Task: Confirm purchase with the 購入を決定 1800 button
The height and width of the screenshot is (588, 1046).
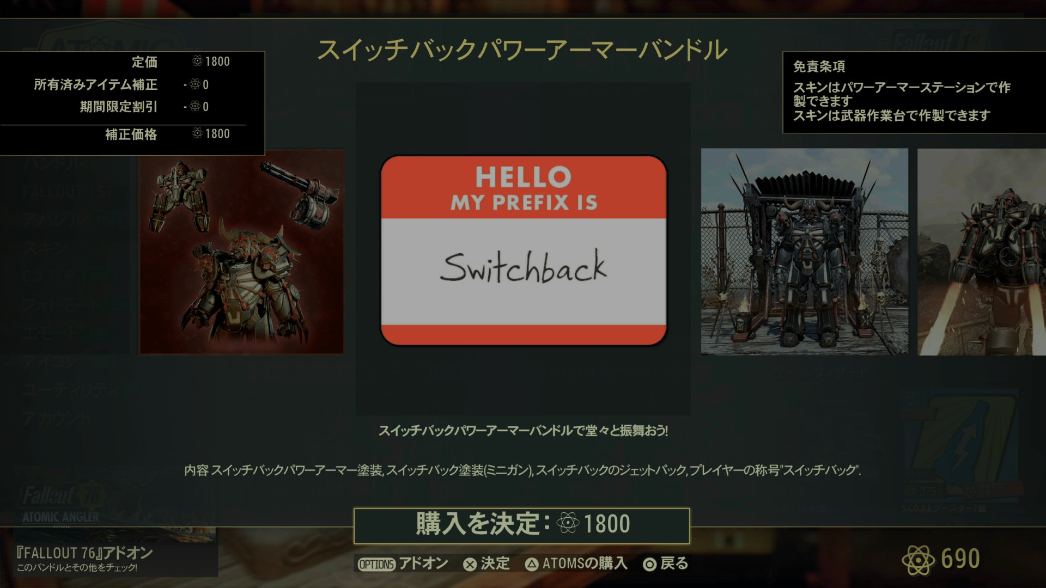Action: 522,525
